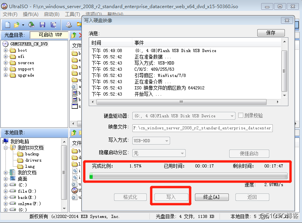The height and width of the screenshot is (223, 302).
Task: Select log row '引导扇区: WinVista/7/8'
Action: 160,75
